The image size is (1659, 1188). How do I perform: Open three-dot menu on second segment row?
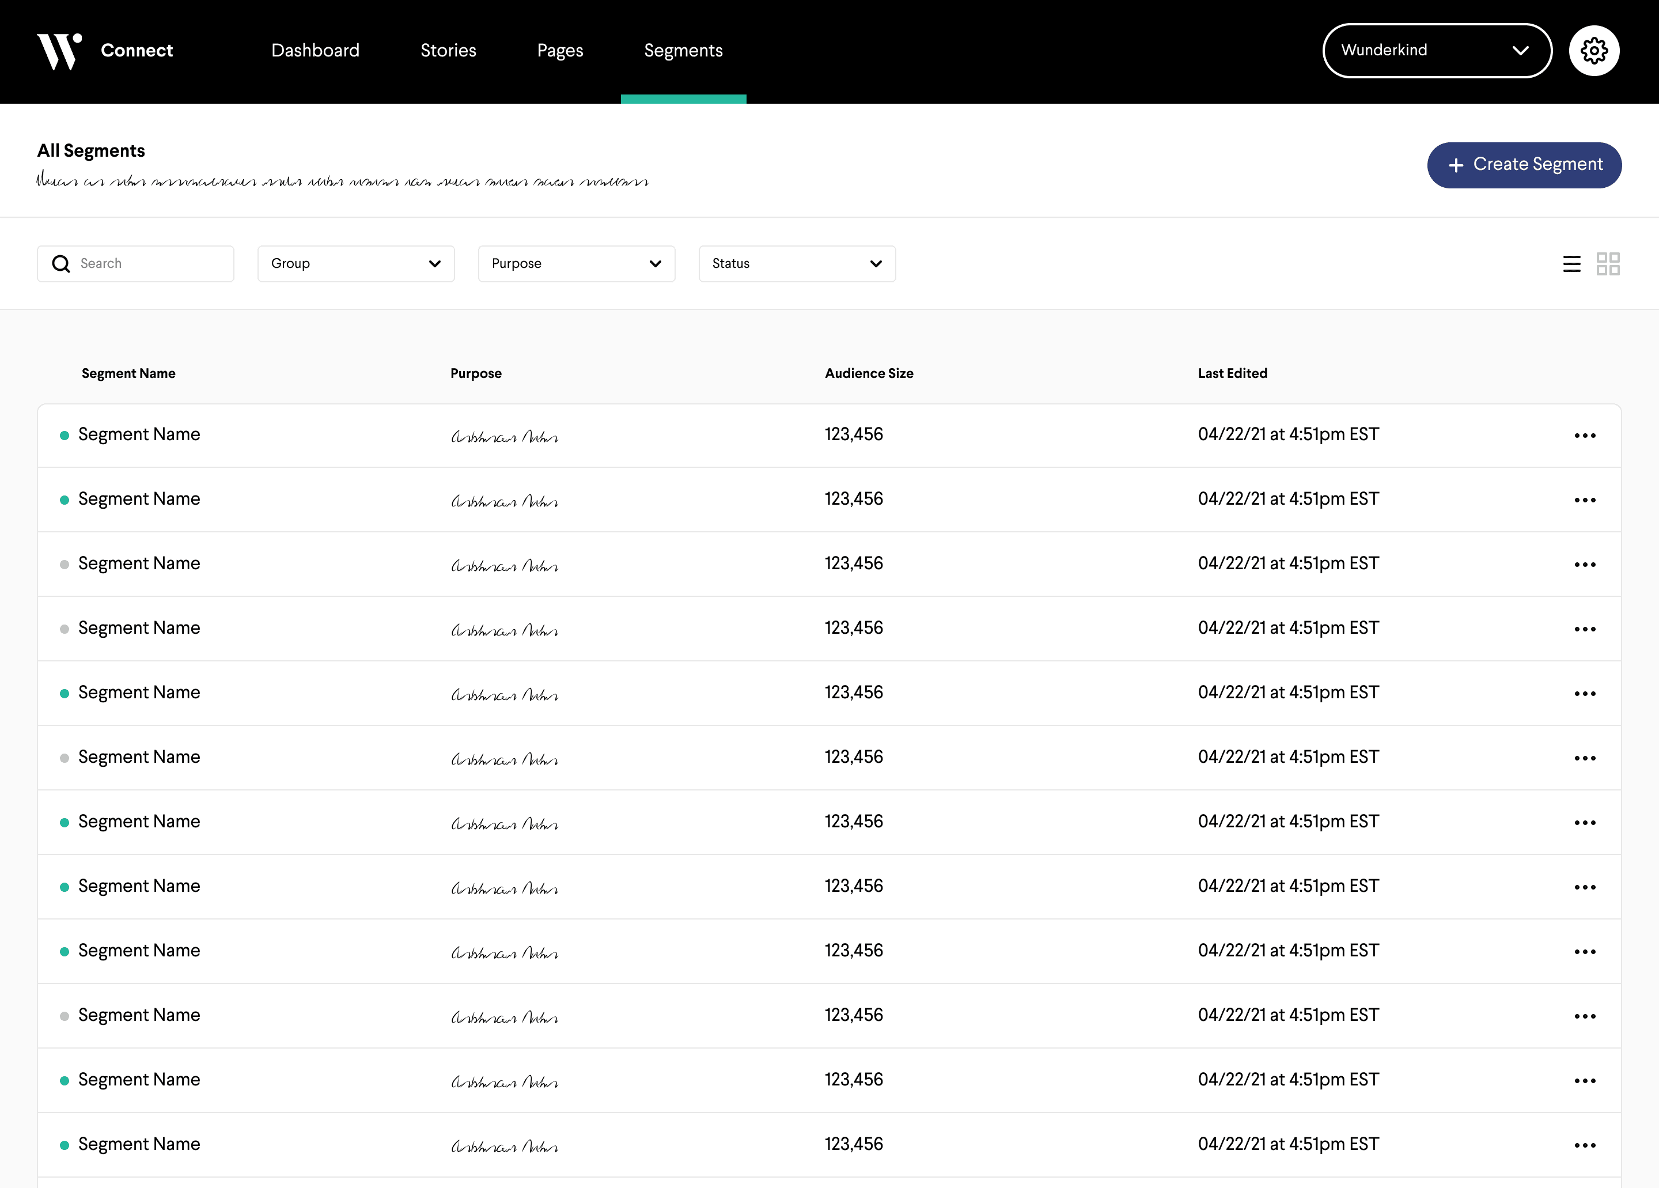tap(1584, 500)
